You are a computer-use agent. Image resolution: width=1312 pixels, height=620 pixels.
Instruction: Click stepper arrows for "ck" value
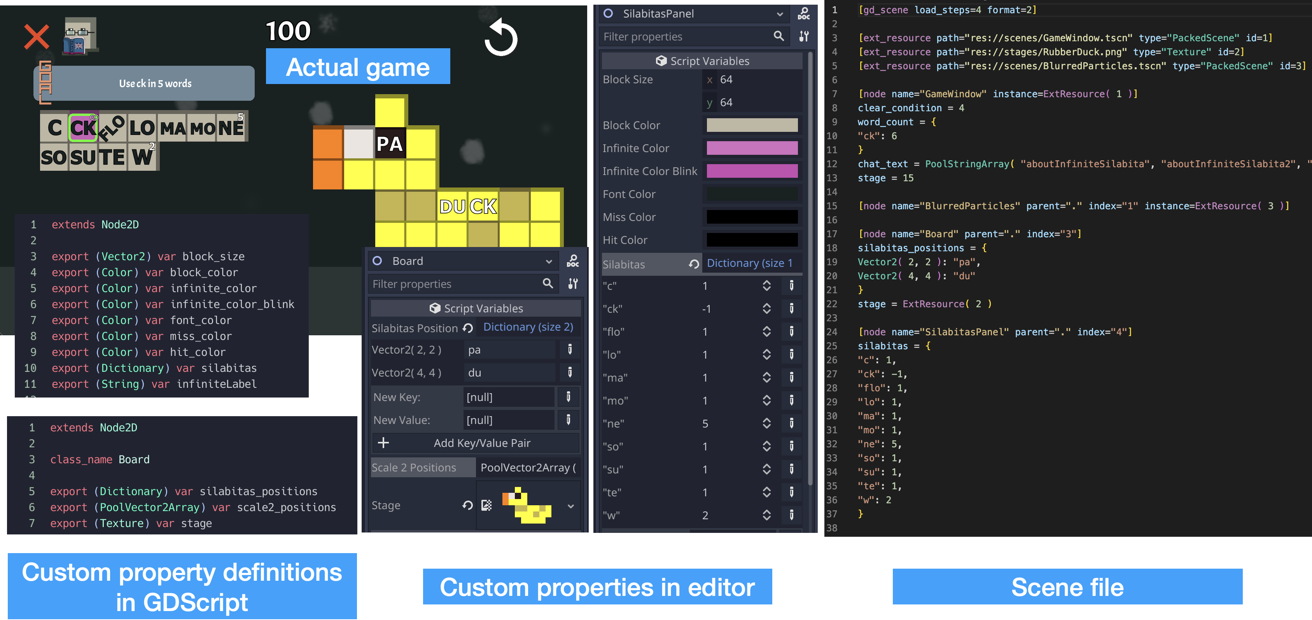[x=766, y=309]
